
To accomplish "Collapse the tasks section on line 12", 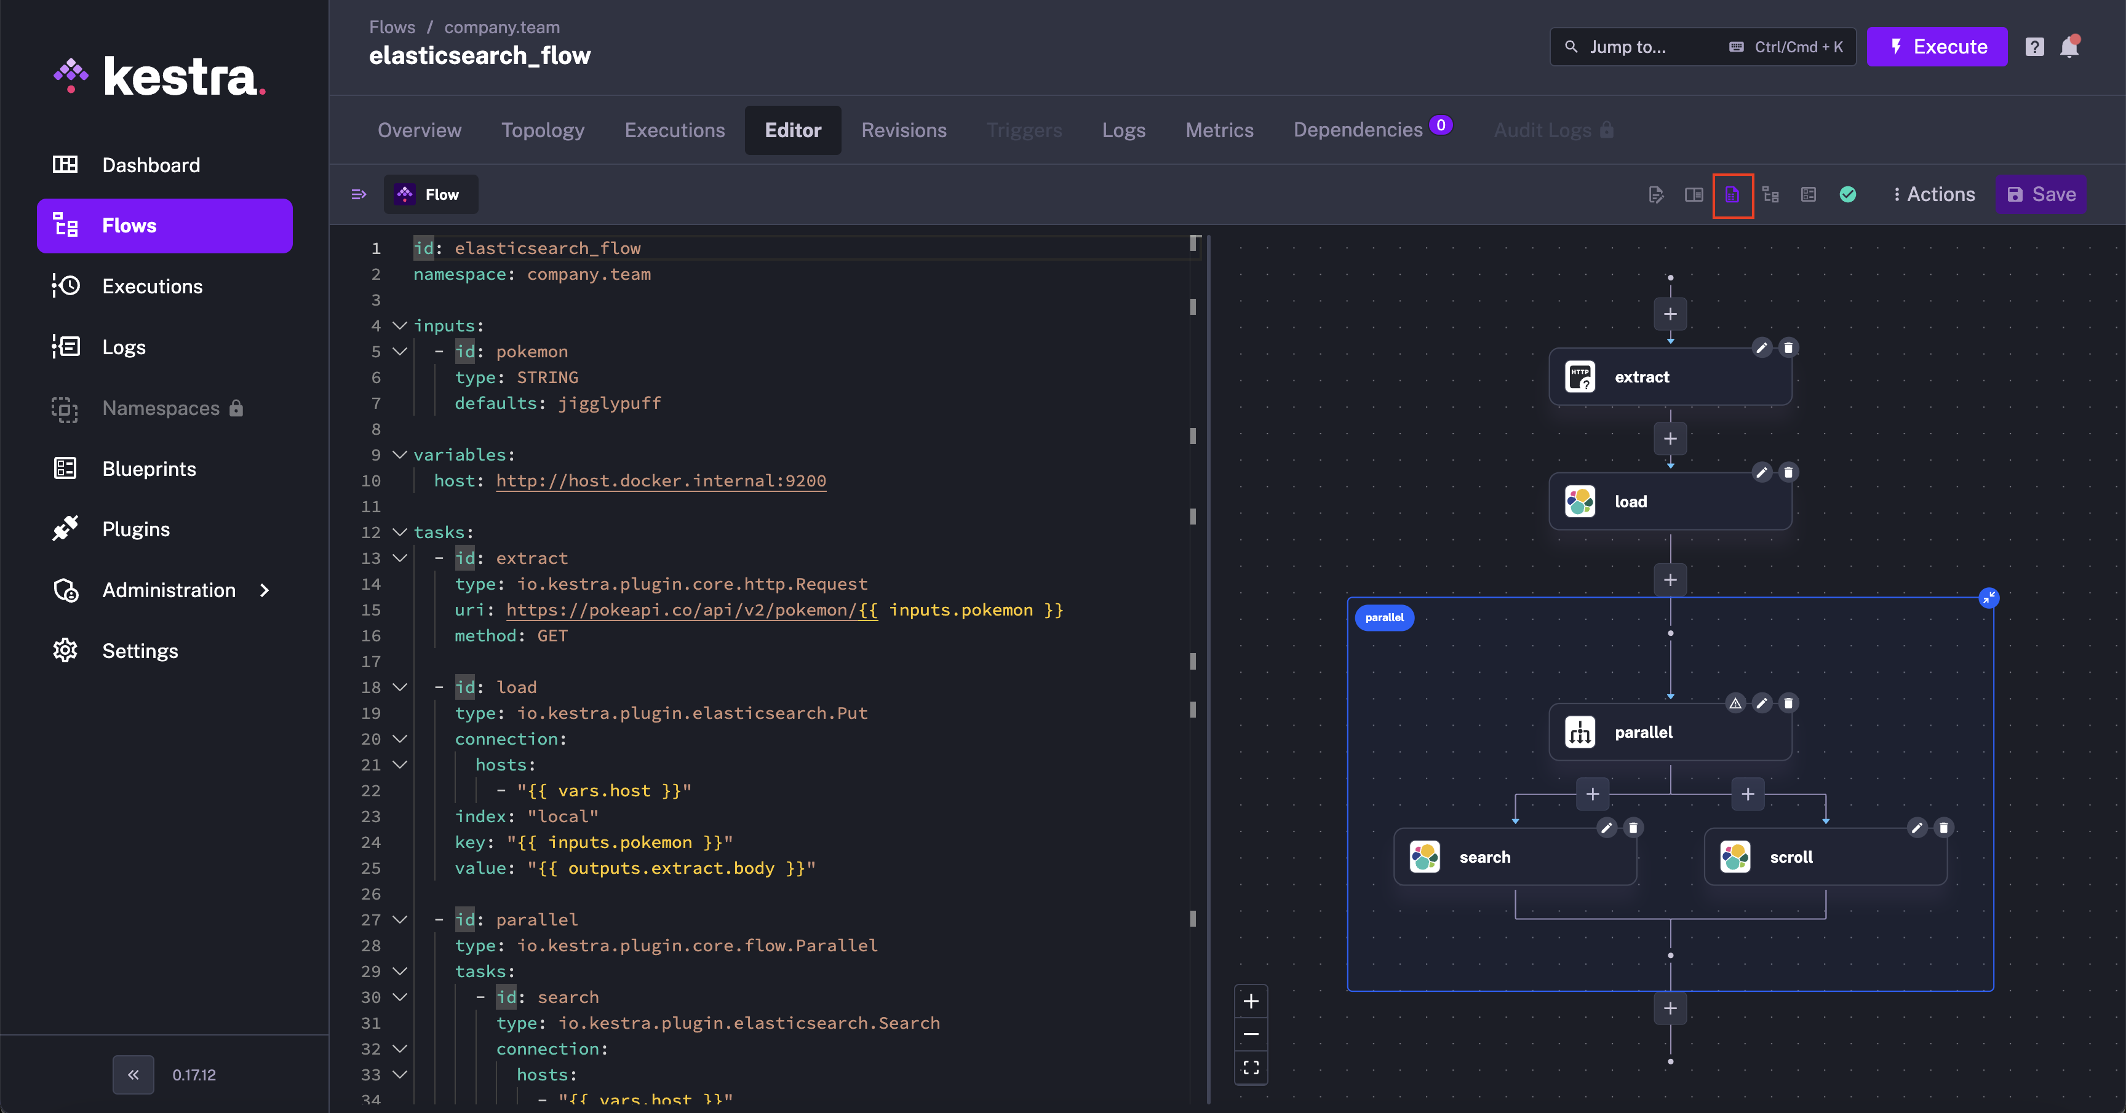I will point(398,533).
